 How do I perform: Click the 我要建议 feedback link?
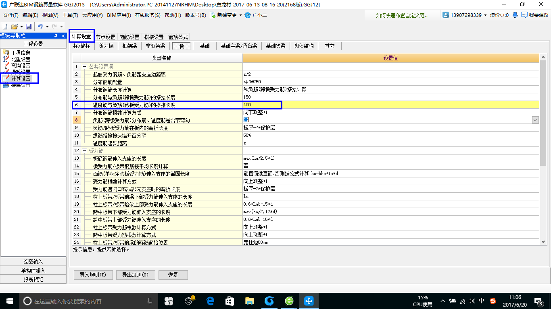click(538, 15)
